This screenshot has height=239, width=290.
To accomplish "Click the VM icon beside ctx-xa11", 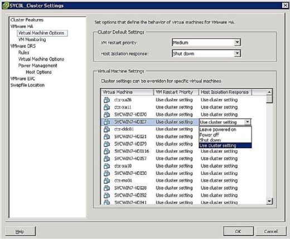I will pos(107,108).
